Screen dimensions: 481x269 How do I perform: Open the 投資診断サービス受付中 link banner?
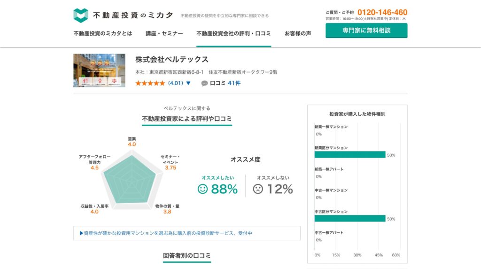(186, 233)
